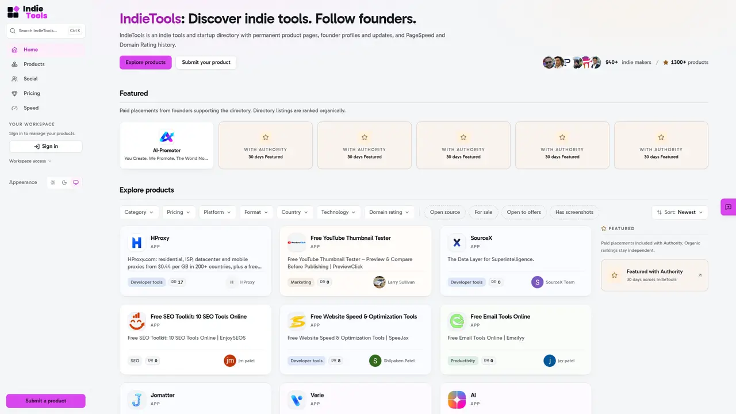Open the HProxy product title
Viewport: 736px width, 414px height.
[x=160, y=238]
